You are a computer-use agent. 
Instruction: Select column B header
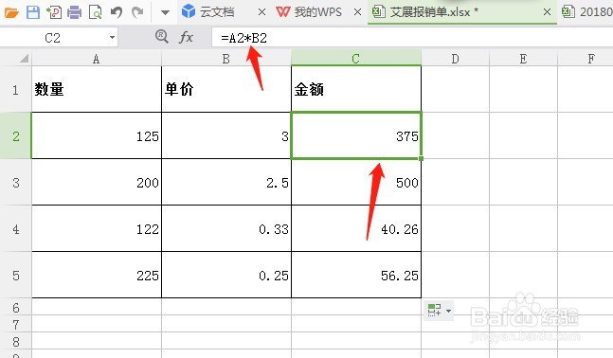coord(225,59)
